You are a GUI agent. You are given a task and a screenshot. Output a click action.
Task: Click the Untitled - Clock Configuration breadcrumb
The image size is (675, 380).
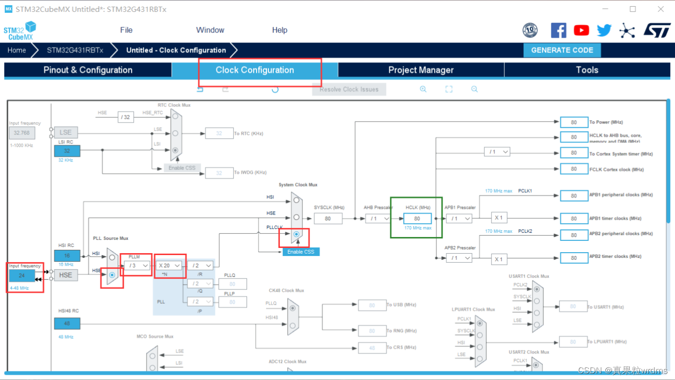(x=176, y=50)
